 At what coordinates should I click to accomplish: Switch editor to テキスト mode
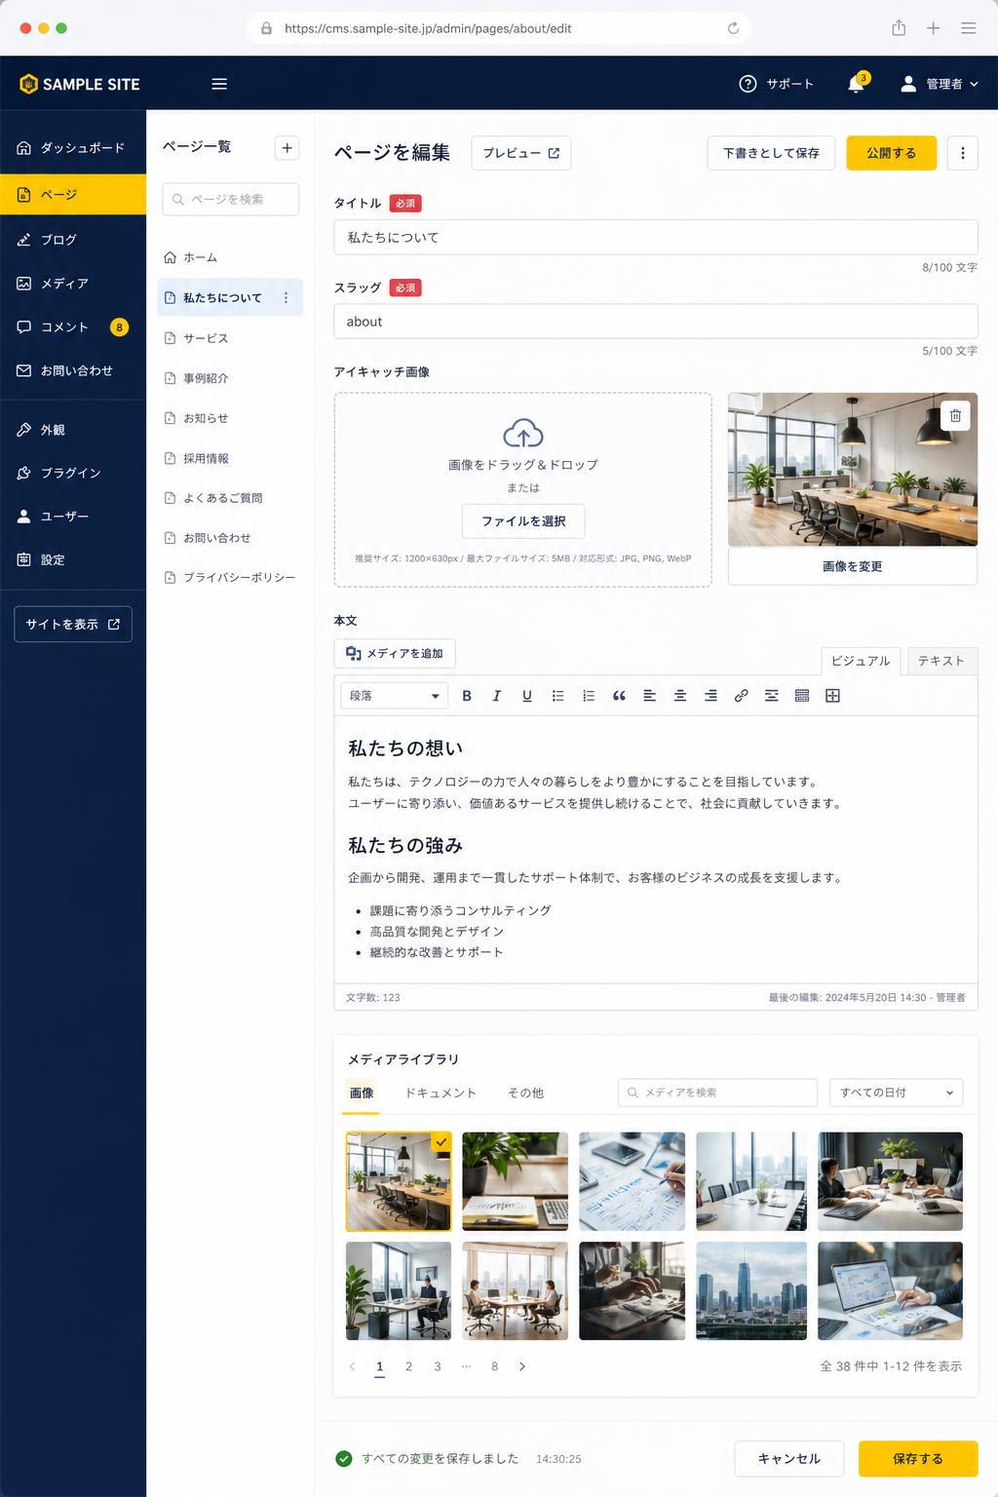pyautogui.click(x=941, y=661)
